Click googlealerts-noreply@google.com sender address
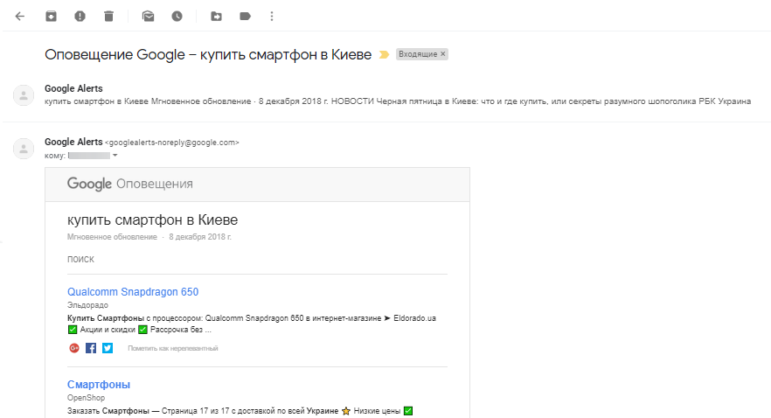The height and width of the screenshot is (418, 771). point(171,143)
